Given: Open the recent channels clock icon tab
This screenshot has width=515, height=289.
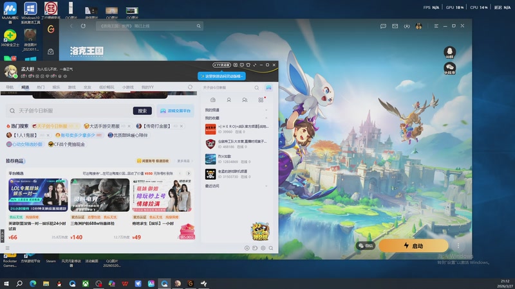Looking at the screenshot, I should click(x=213, y=100).
